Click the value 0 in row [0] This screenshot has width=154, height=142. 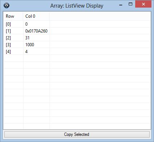26,24
